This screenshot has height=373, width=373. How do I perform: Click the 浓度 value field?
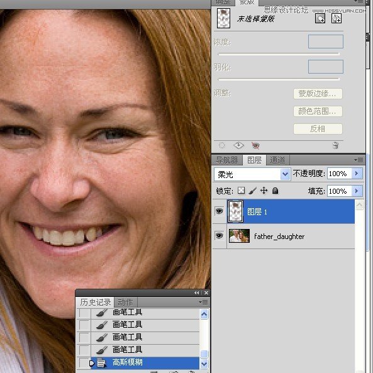pos(326,42)
